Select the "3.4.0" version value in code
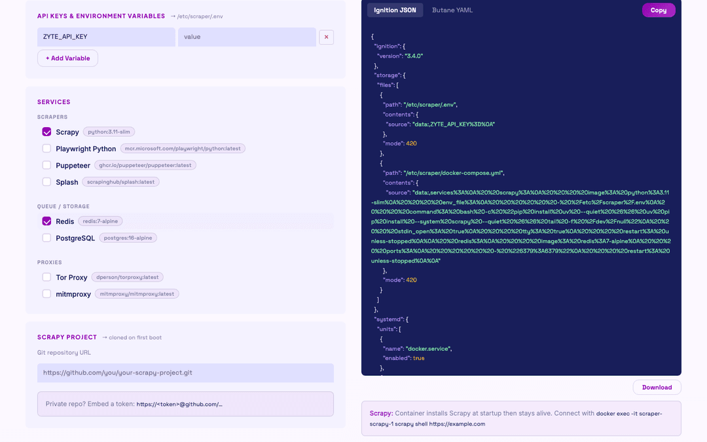The image size is (707, 442). pos(414,56)
